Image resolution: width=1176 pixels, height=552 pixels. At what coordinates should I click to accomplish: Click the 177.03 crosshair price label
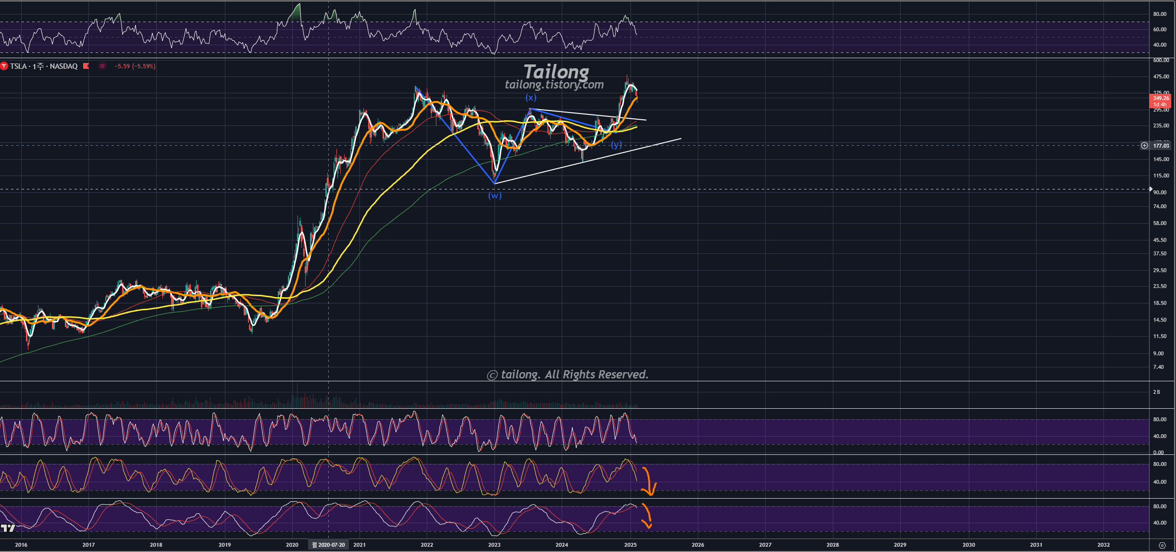click(x=1161, y=145)
